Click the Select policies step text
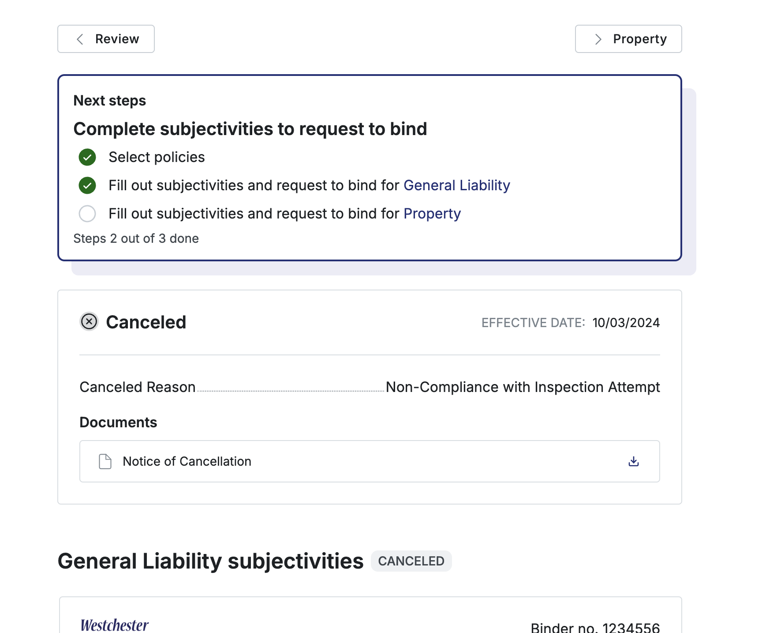 pyautogui.click(x=157, y=157)
